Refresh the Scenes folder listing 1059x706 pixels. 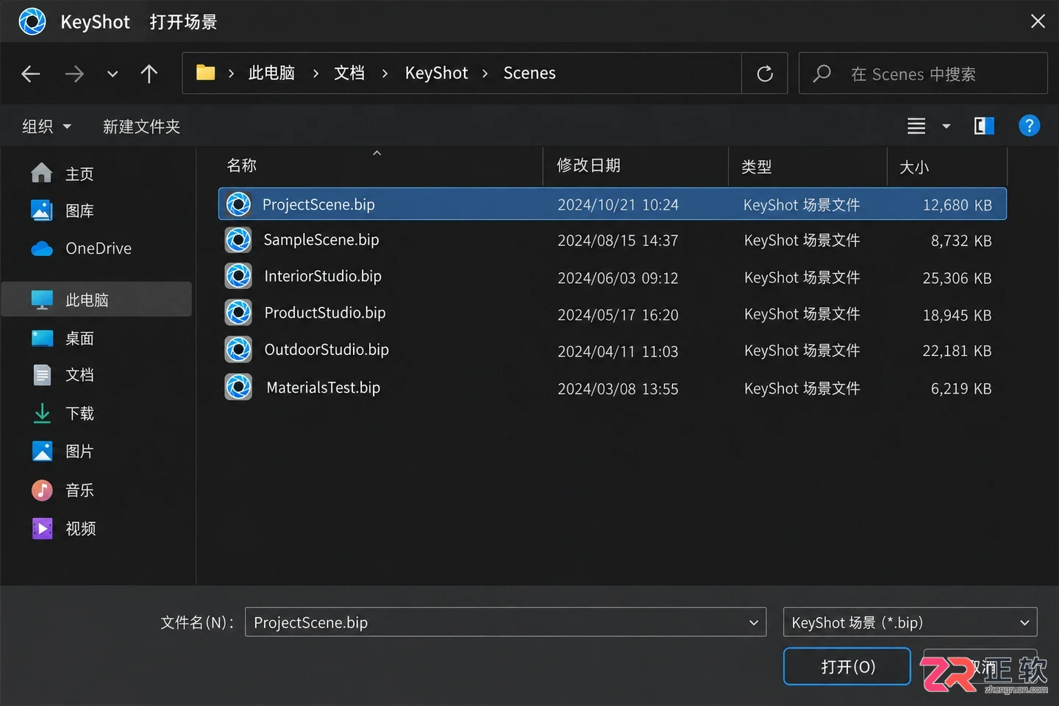[x=765, y=74]
